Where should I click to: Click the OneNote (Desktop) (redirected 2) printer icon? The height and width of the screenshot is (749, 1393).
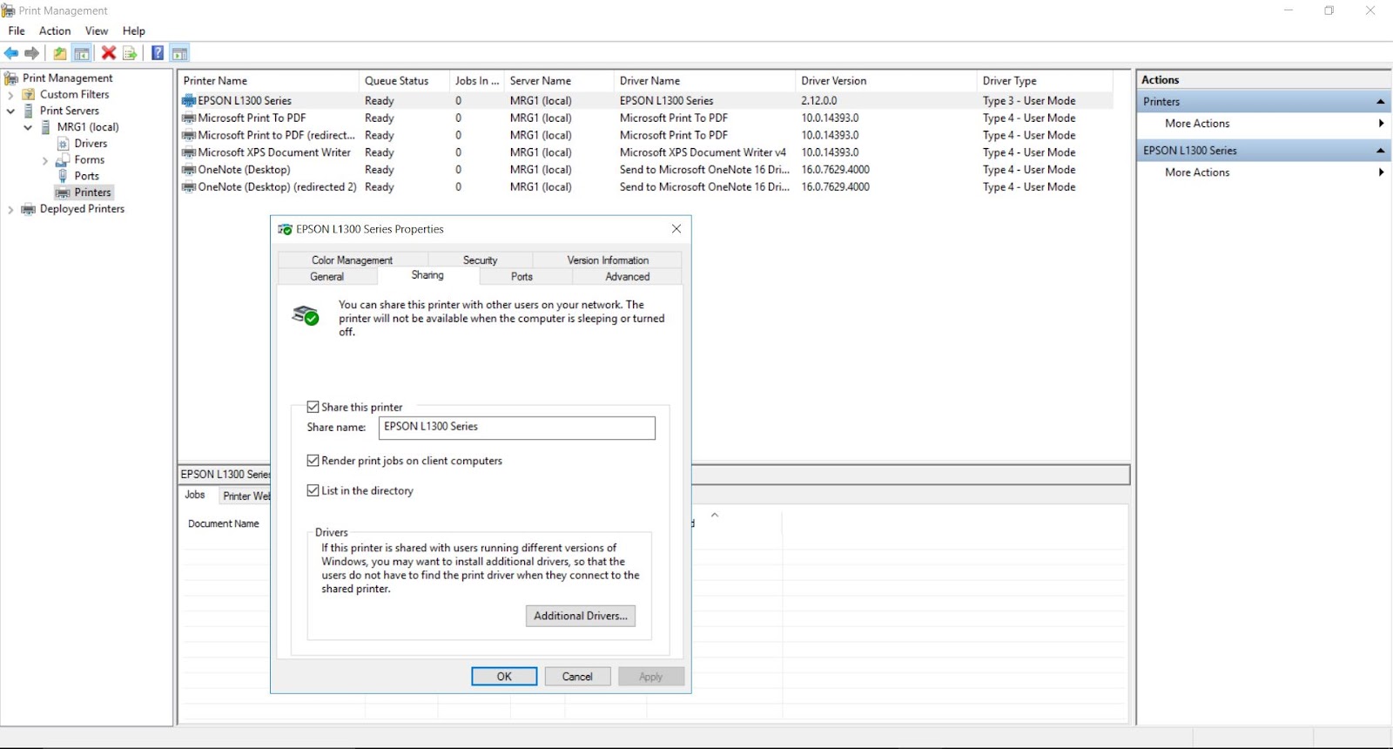tap(189, 187)
